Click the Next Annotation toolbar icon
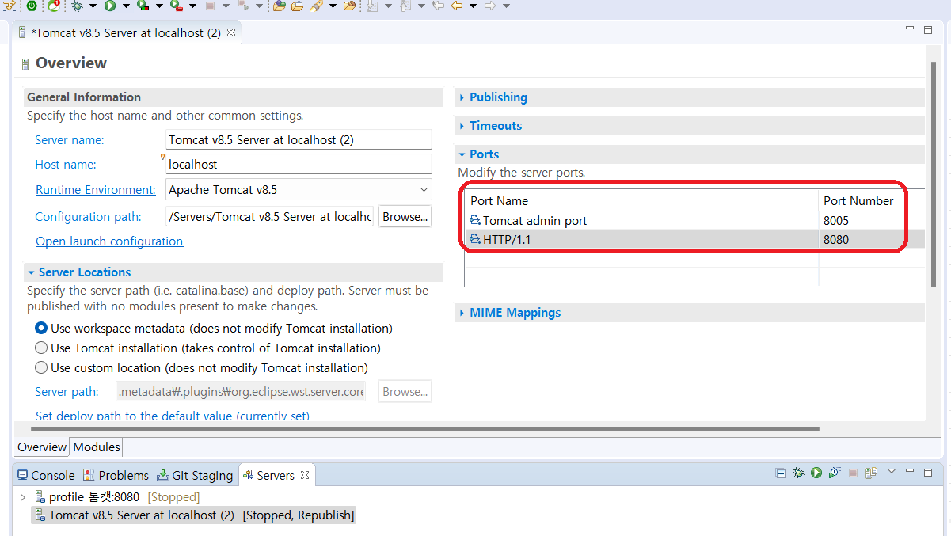951x536 pixels. click(372, 6)
